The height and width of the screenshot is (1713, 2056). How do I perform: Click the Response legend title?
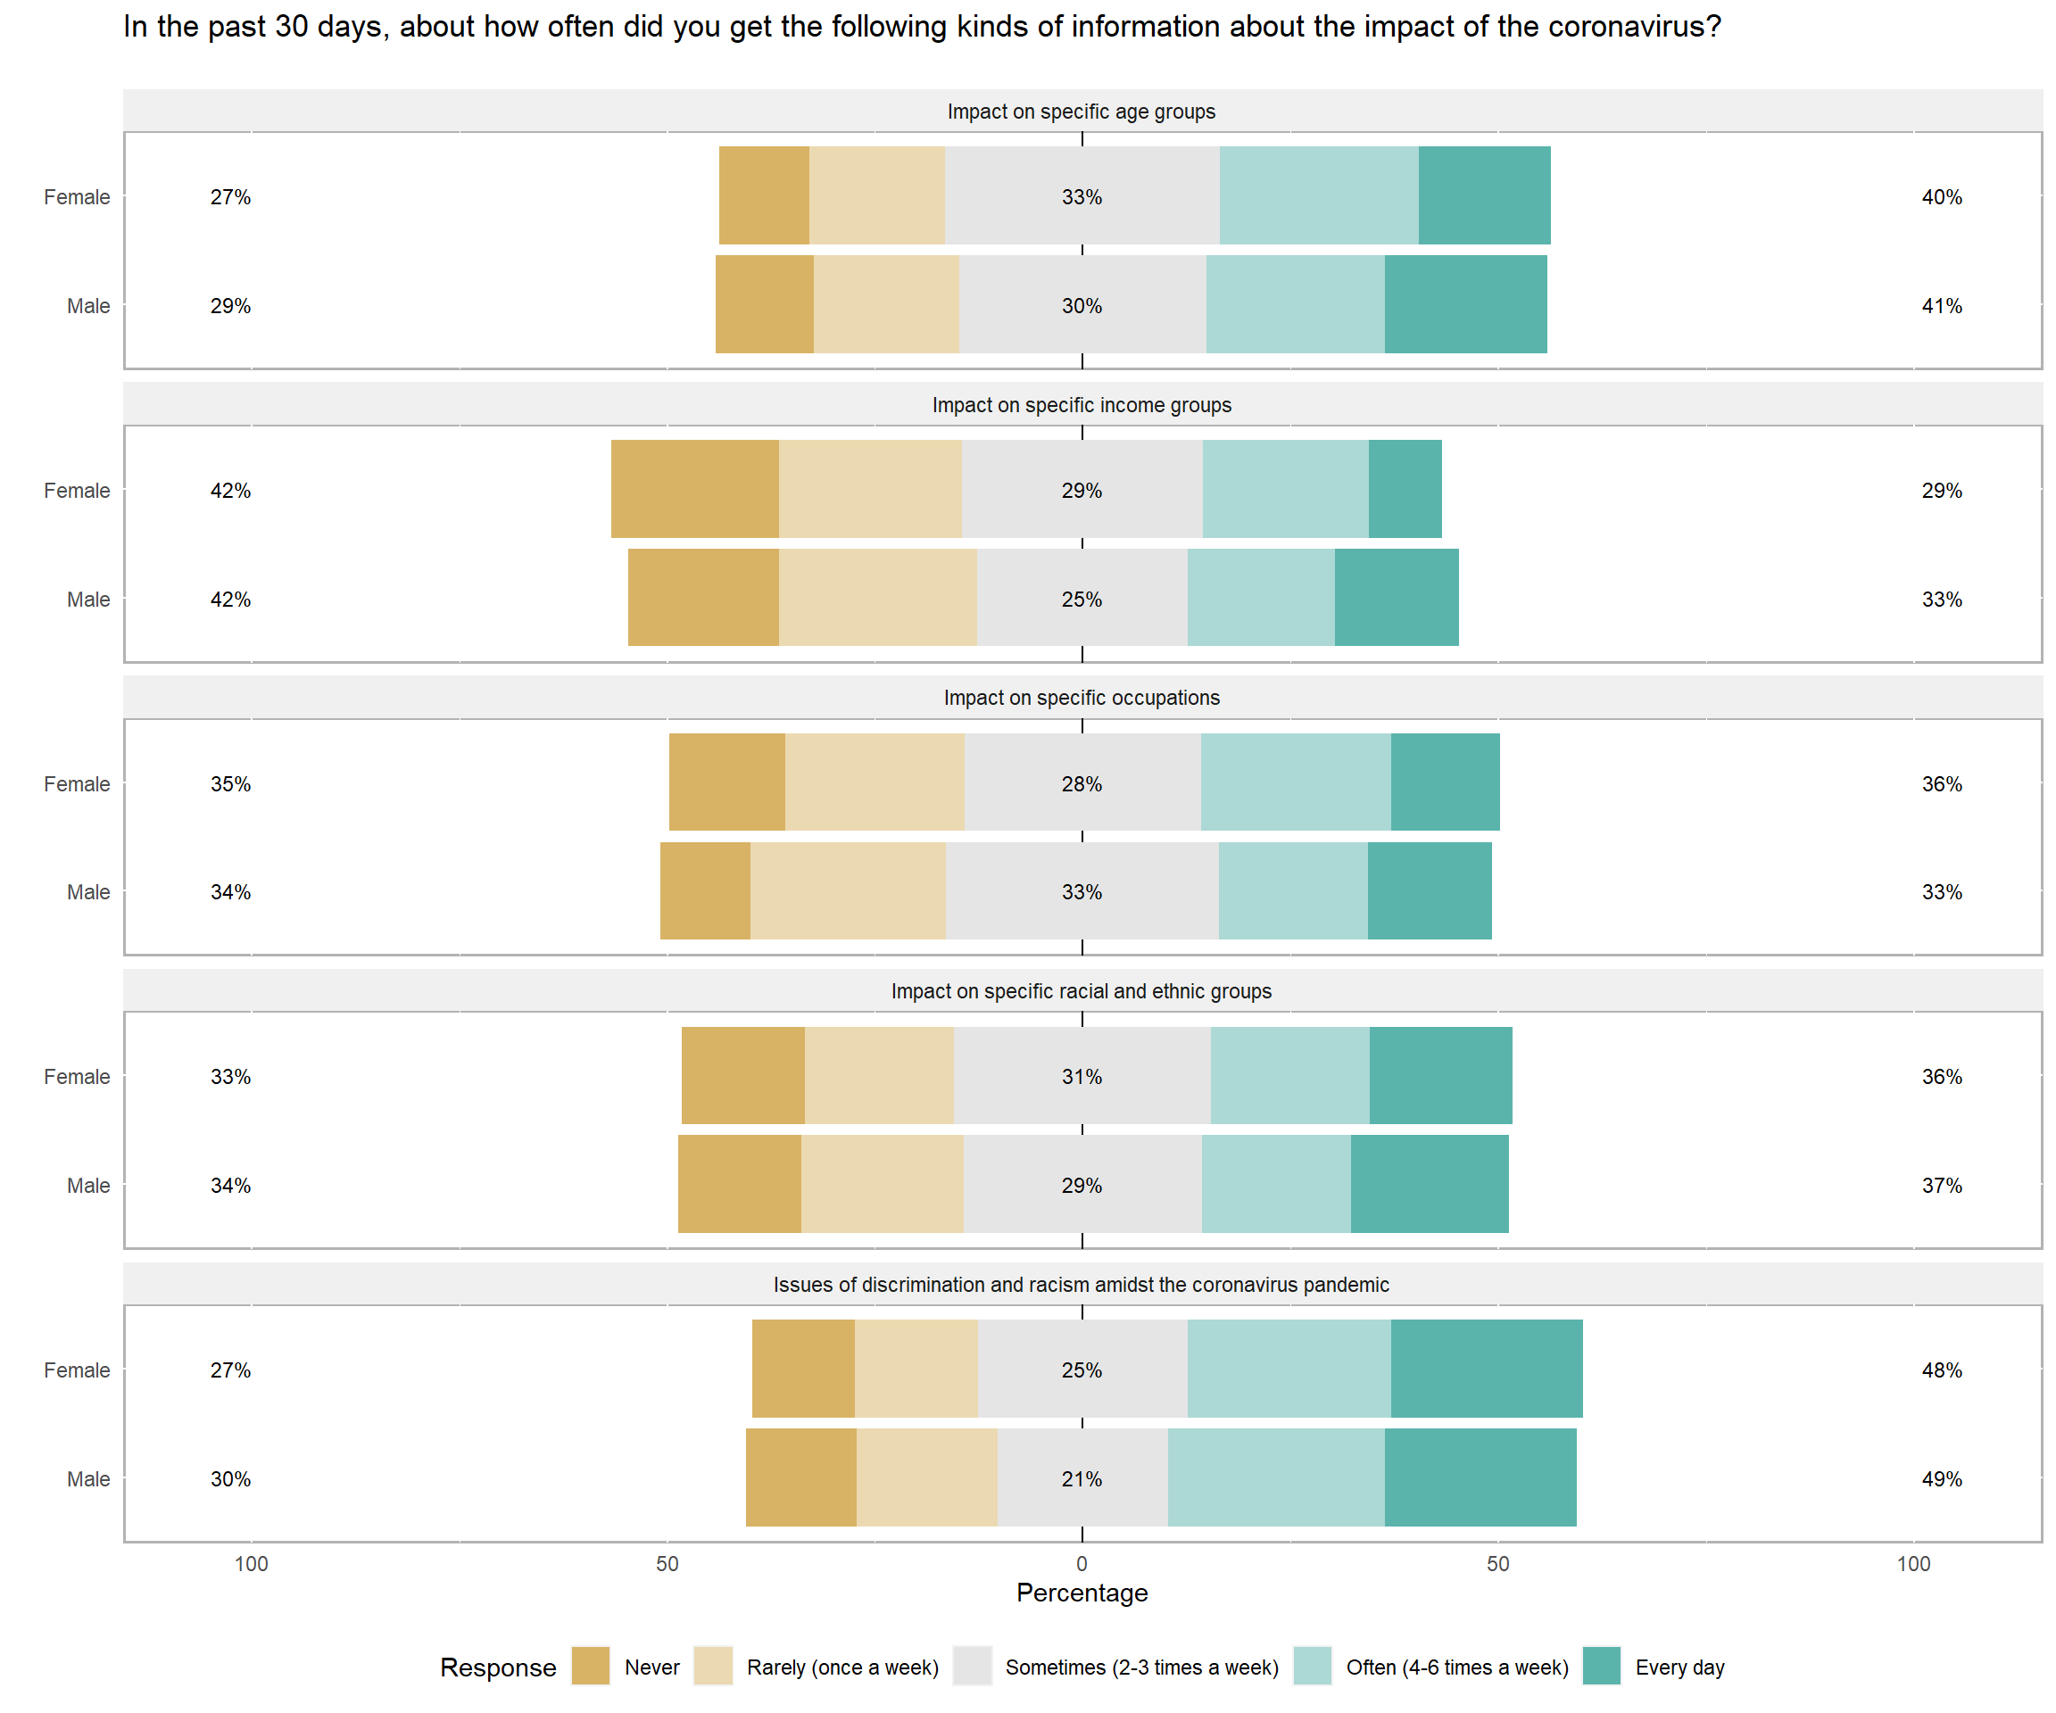(x=497, y=1667)
